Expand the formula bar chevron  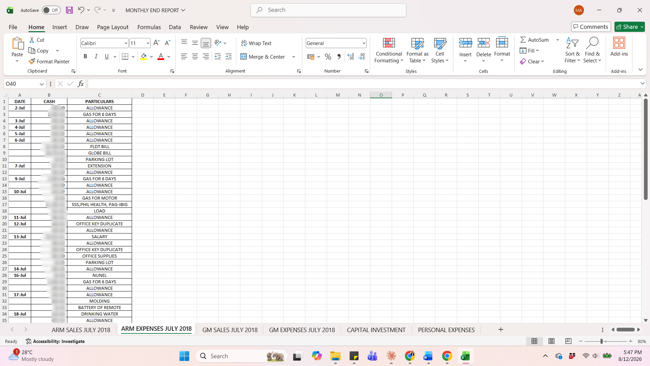(x=642, y=83)
